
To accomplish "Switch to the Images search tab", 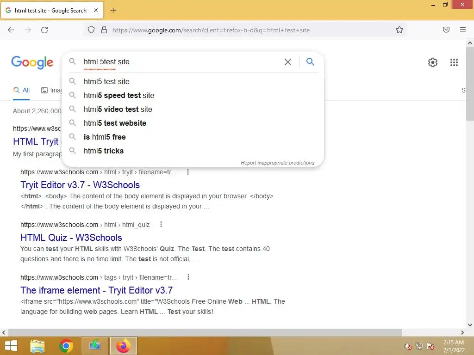I will pos(51,90).
